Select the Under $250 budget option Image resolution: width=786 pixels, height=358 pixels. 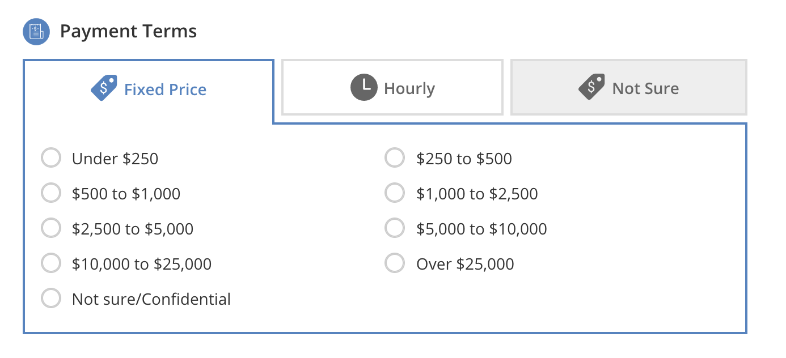click(x=51, y=158)
